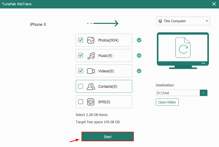Viewport: 219px width, 147px height.
Task: Click the Contacts people icon
Action: click(x=91, y=87)
